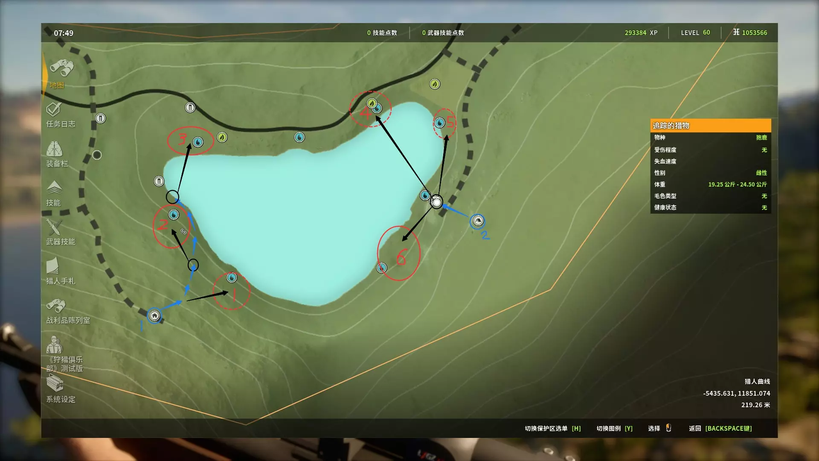
Task: Select the outpost house marker labeled 1
Action: (x=154, y=316)
